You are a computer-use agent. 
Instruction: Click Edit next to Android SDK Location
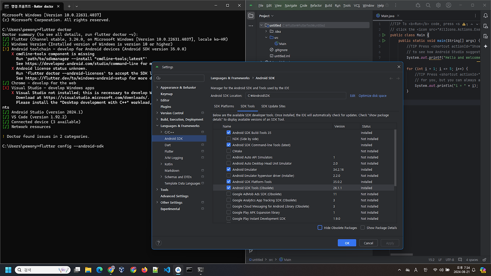click(x=352, y=95)
